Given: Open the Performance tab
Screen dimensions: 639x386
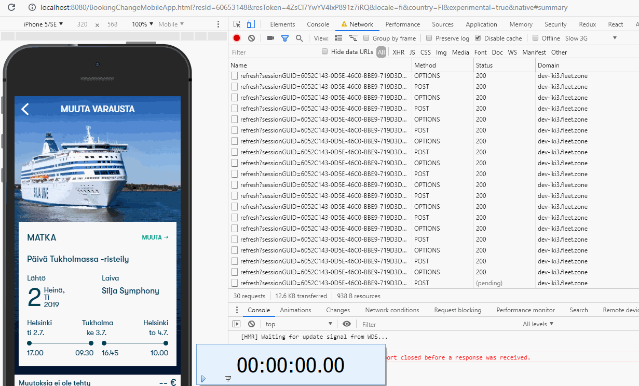Looking at the screenshot, I should 403,24.
